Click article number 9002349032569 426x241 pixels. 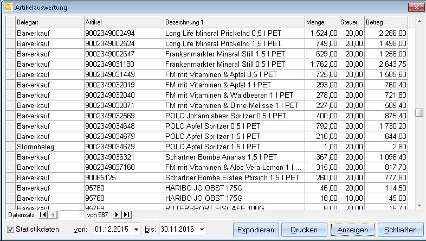tap(110, 116)
